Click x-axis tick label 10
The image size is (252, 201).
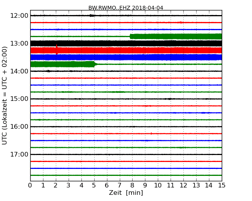pyautogui.click(x=158, y=186)
